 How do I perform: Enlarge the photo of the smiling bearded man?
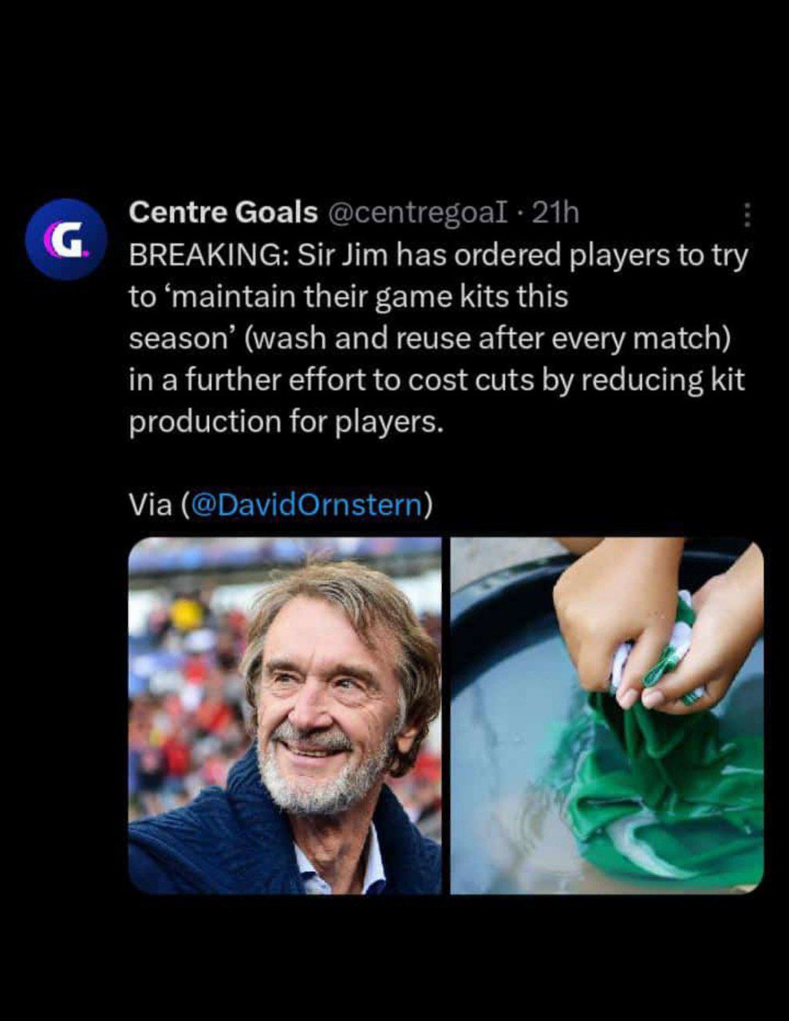285,715
